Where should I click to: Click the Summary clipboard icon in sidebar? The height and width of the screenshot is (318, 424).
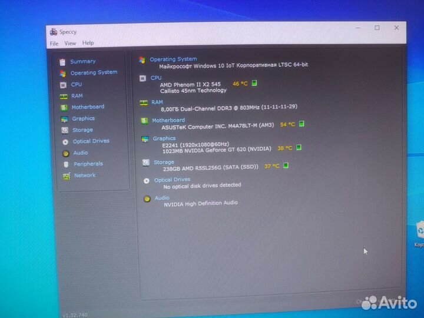coord(62,62)
